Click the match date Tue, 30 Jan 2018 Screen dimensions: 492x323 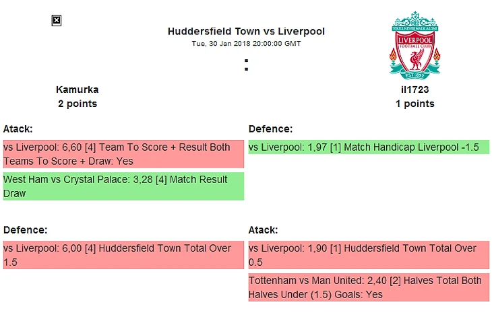point(246,43)
